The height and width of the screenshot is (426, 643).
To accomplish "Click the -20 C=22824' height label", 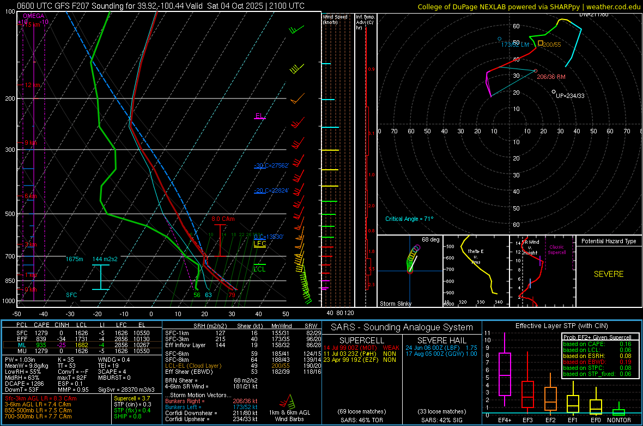I will pos(271,190).
